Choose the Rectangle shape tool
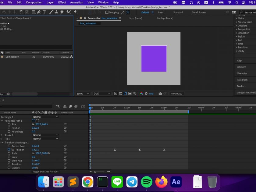Viewport: 256px width, 192px height. coord(33,12)
